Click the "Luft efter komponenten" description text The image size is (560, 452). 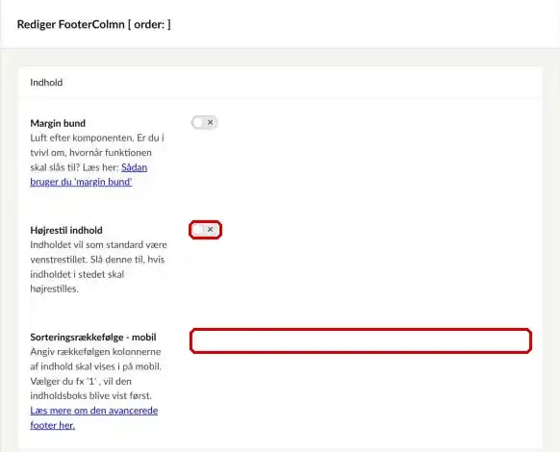82,138
